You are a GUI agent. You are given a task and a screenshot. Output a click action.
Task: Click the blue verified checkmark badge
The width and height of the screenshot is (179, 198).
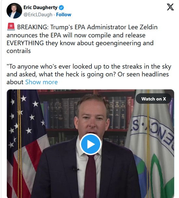pyautogui.click(x=62, y=7)
